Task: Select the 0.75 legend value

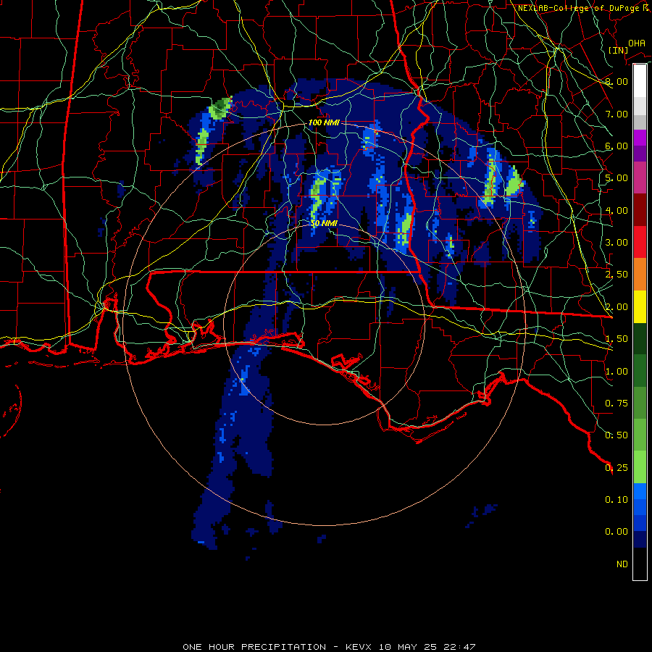Action: [x=617, y=404]
